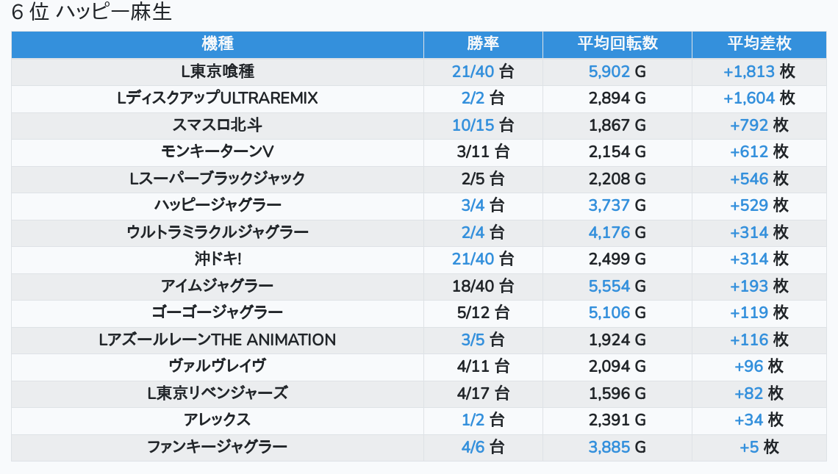Click the 平均回転数 column header
Image resolution: width=838 pixels, height=474 pixels.
(x=617, y=44)
